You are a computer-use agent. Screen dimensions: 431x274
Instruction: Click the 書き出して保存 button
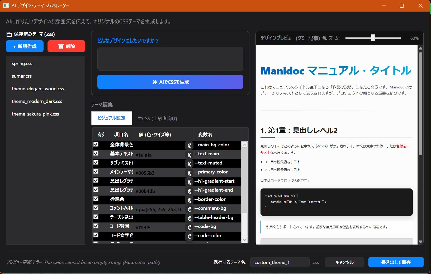click(396, 262)
